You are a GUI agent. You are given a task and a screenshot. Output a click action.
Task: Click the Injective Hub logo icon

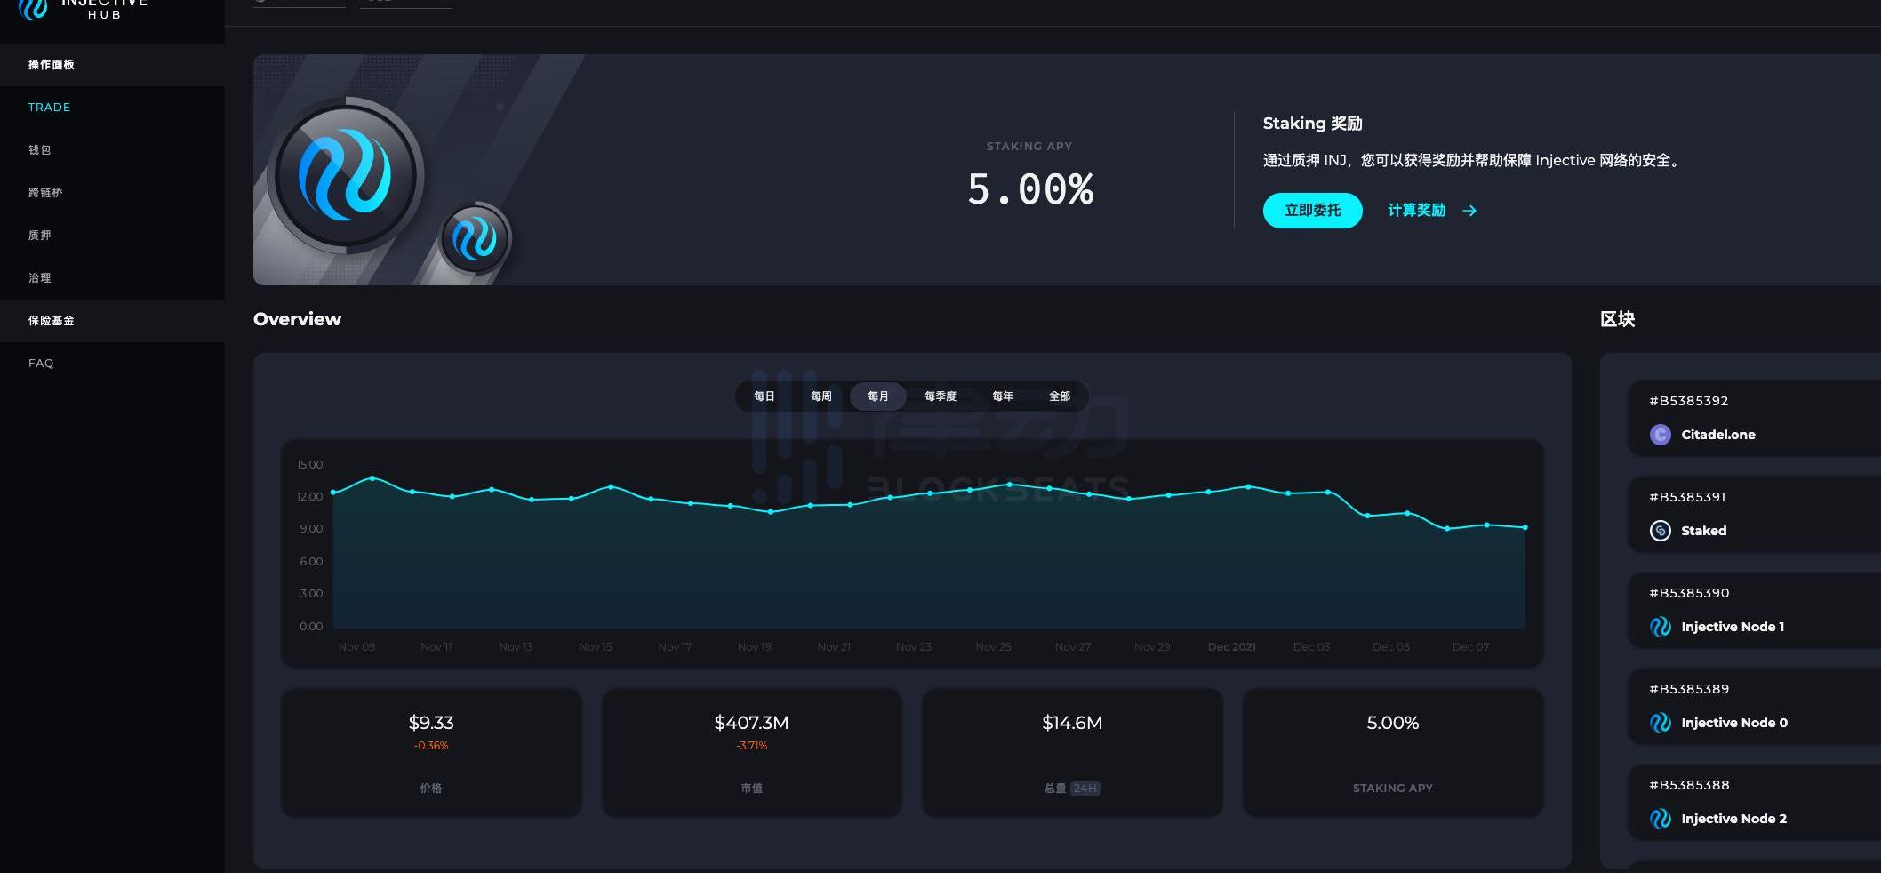click(x=33, y=9)
